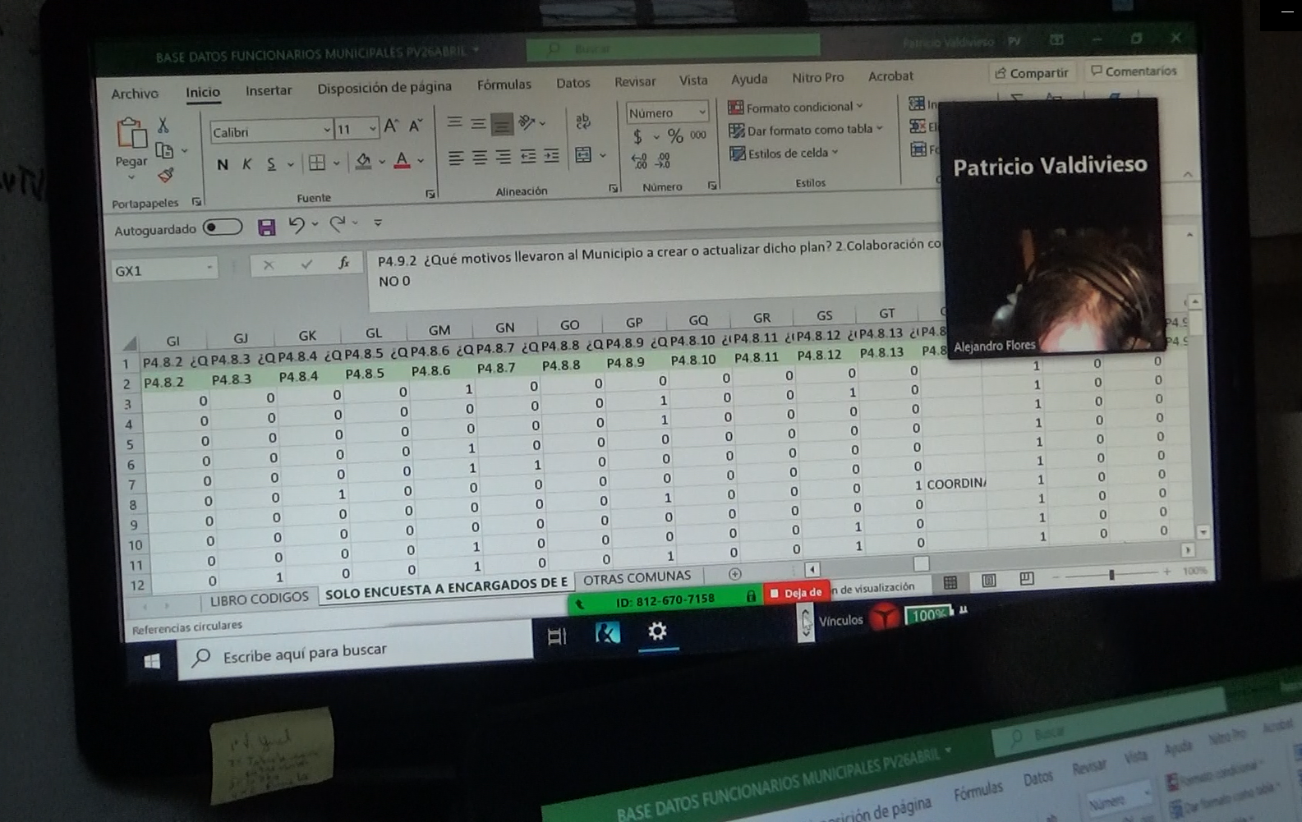Open the Vista ribbon tab
1302x822 pixels.
tap(692, 80)
